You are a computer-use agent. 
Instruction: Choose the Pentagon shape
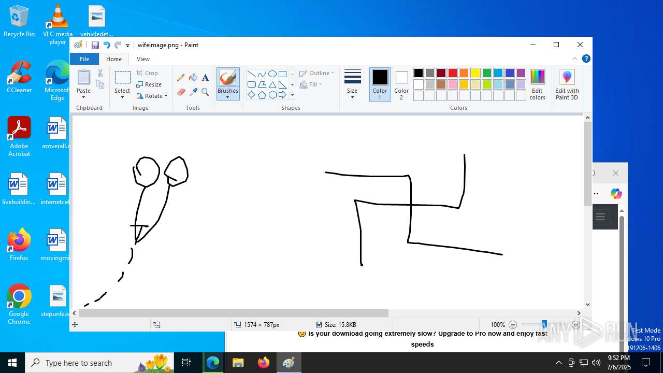click(262, 95)
